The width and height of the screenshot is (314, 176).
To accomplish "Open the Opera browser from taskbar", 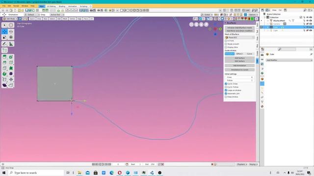I will pos(120,173).
